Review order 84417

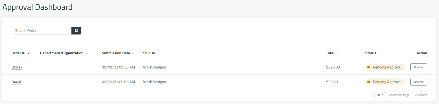click(x=419, y=67)
